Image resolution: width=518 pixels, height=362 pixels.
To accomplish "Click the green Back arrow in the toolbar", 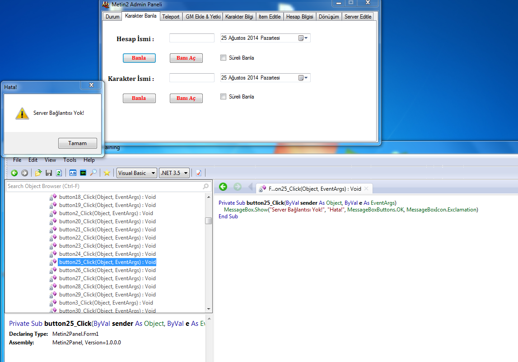I will tap(14, 173).
